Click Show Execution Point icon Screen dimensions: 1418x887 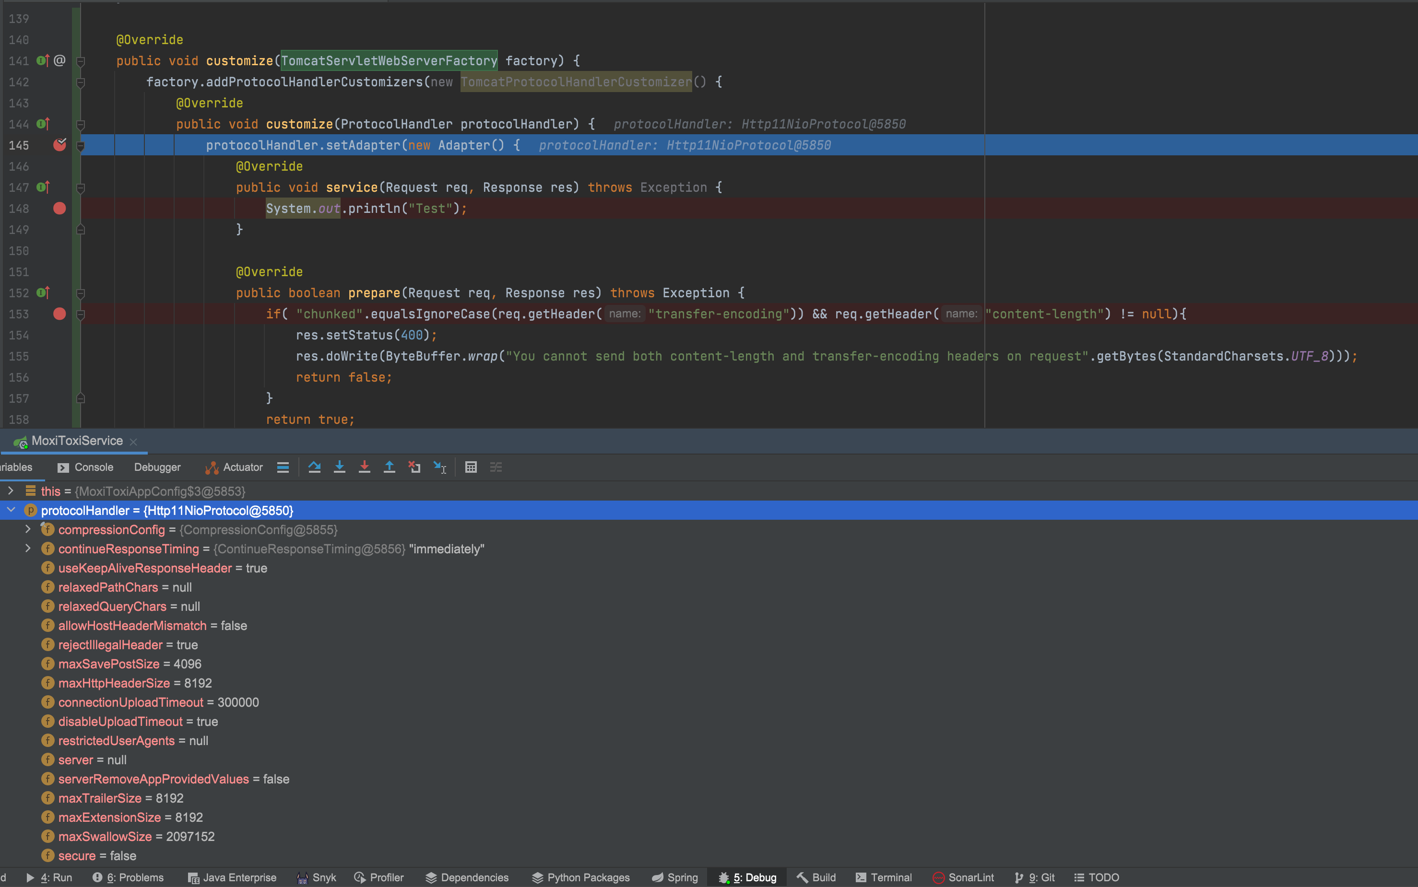coord(283,467)
